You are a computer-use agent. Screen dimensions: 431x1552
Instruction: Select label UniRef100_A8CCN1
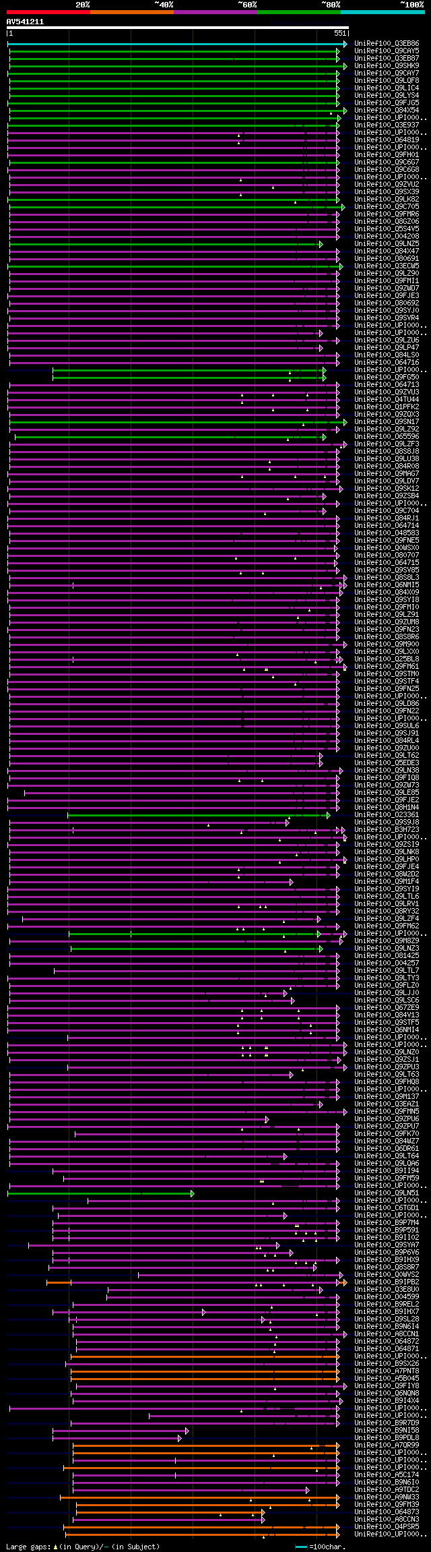pyautogui.click(x=387, y=1334)
